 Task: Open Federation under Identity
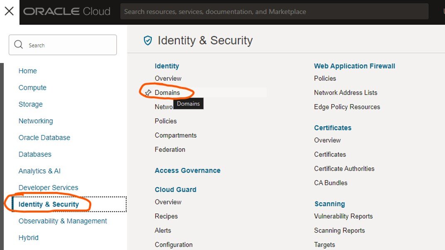pos(170,149)
